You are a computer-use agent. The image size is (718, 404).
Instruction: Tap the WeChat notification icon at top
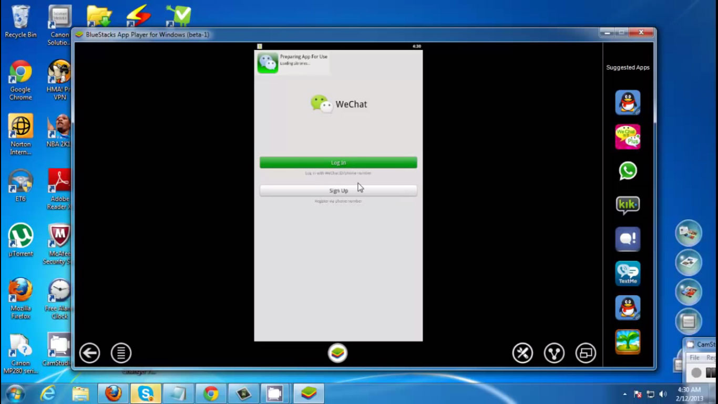pos(268,63)
